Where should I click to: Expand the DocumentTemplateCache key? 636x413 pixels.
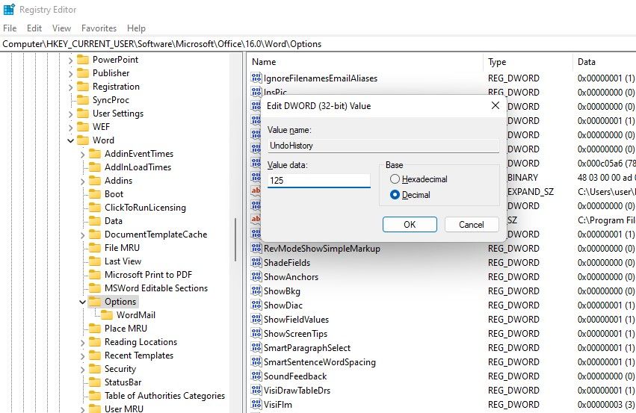coord(82,235)
